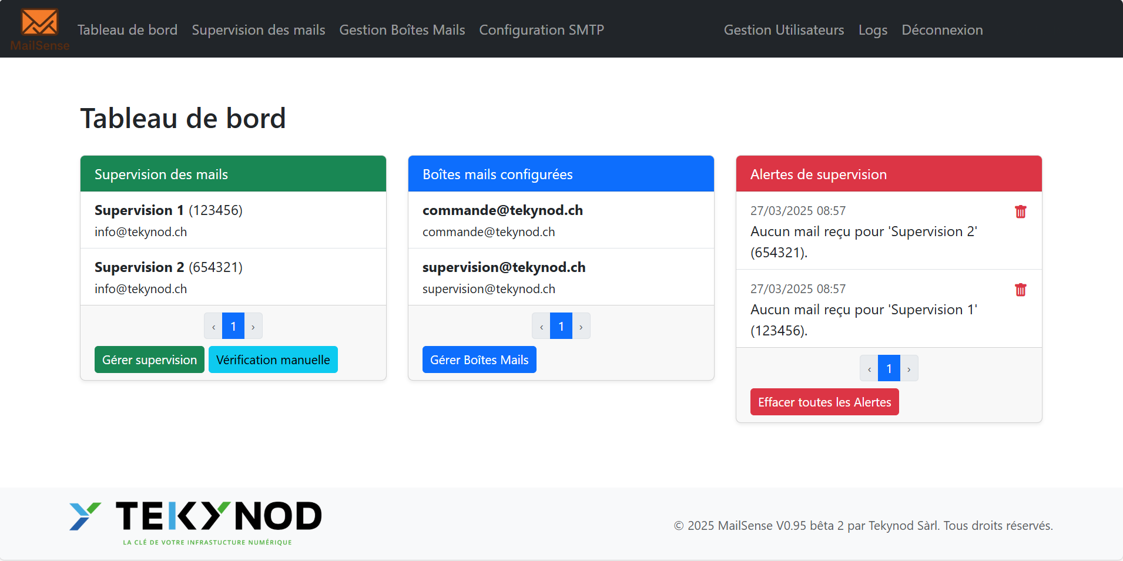Click alert text 'Aucun mail reçu pour Supervision 2'
The height and width of the screenshot is (561, 1123).
[x=864, y=242]
